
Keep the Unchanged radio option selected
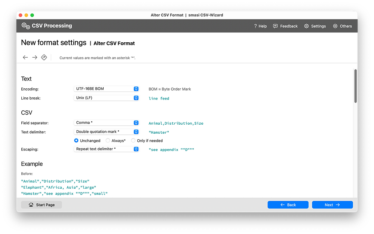click(76, 140)
